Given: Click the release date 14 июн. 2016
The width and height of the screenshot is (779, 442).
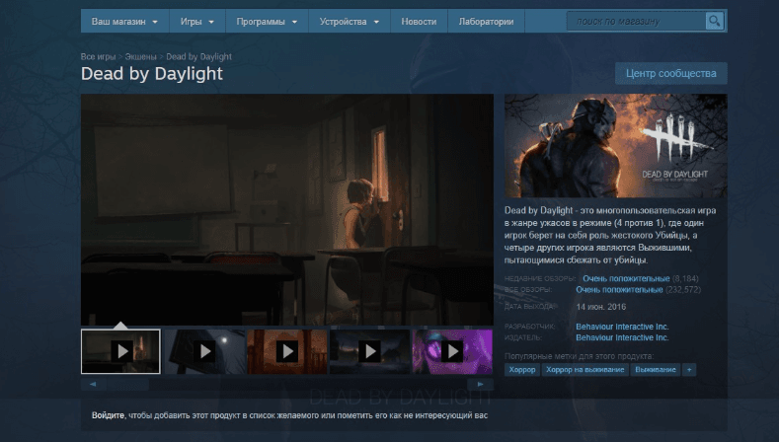Looking at the screenshot, I should pyautogui.click(x=600, y=307).
